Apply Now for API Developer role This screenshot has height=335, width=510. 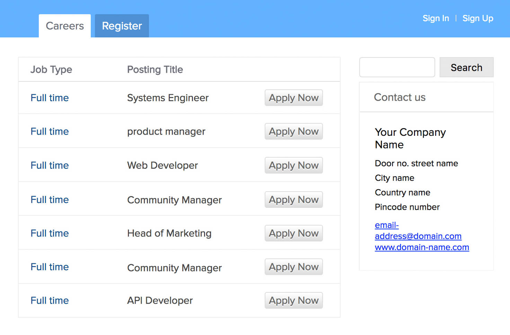[x=293, y=300]
